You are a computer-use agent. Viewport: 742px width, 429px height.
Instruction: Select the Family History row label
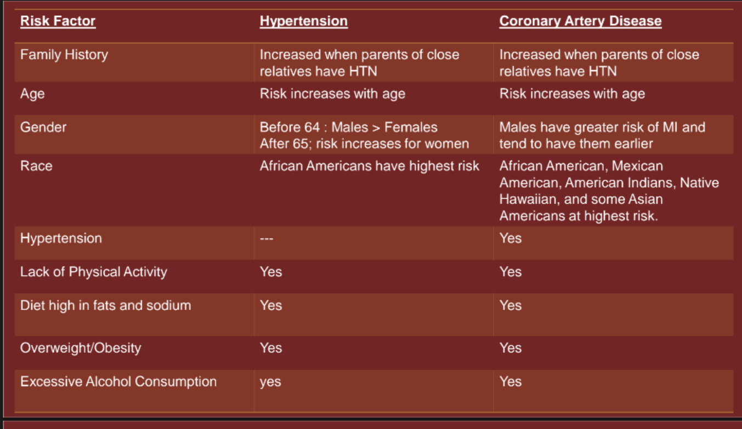pyautogui.click(x=64, y=55)
